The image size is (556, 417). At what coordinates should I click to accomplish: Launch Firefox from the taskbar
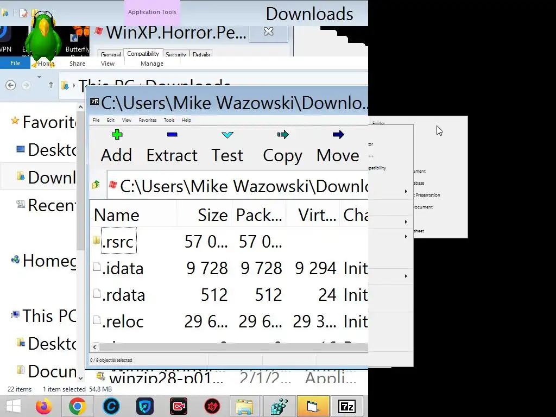pos(43,406)
